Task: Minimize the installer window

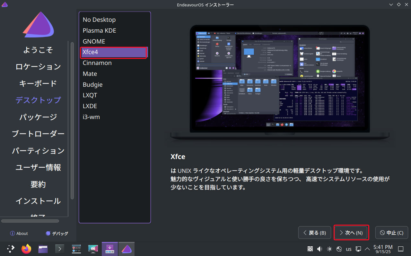Action: click(391, 4)
